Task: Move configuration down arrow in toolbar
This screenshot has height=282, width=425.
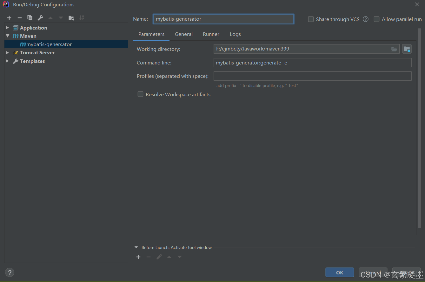Action: click(61, 18)
